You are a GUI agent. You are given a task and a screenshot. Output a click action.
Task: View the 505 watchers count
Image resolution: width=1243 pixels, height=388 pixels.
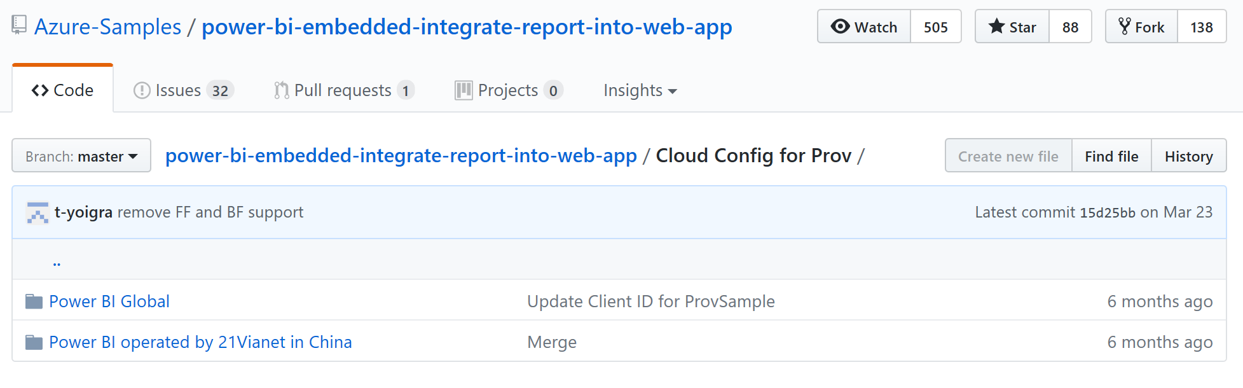tap(935, 27)
